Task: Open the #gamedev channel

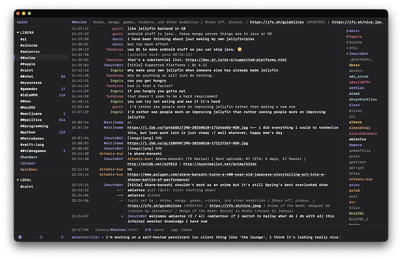Action: point(29,89)
